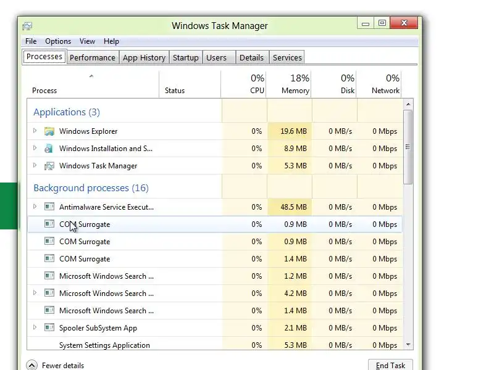Open the Options menu
Viewport: 494px width, 370px height.
point(58,41)
